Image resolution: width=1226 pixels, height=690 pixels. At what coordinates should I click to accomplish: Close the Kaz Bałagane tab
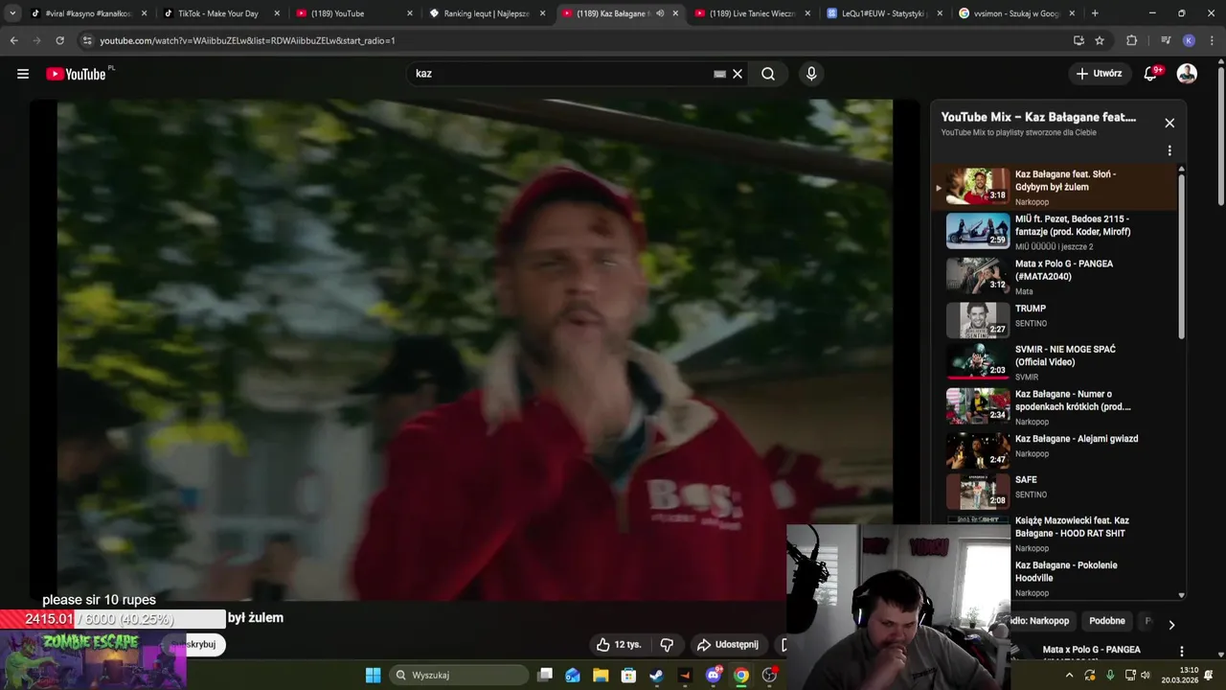coord(675,13)
